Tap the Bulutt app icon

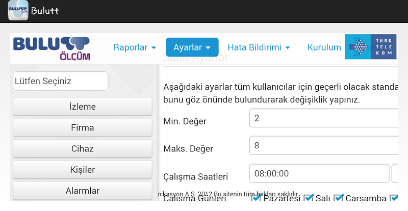18,10
